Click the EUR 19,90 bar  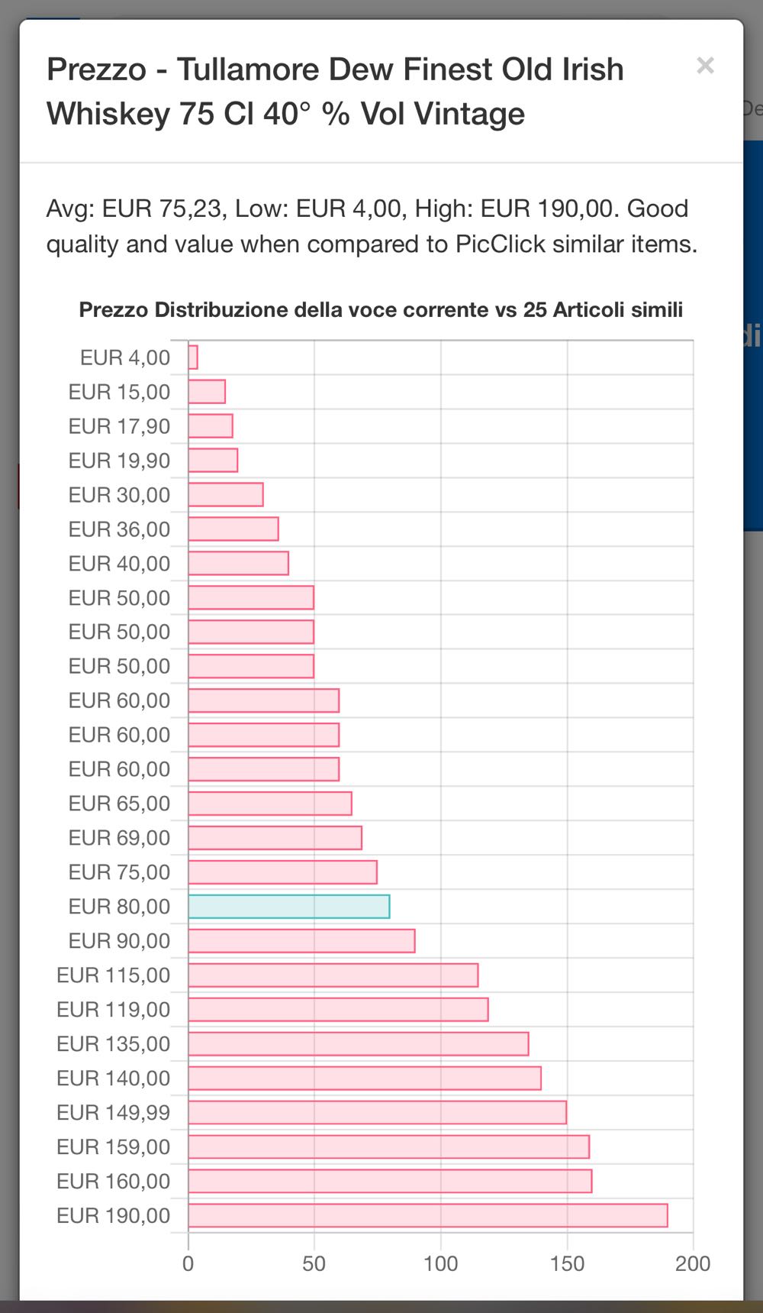(x=213, y=461)
